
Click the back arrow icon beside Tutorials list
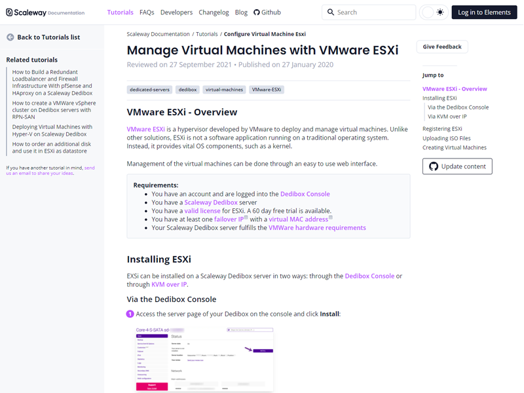coord(10,37)
